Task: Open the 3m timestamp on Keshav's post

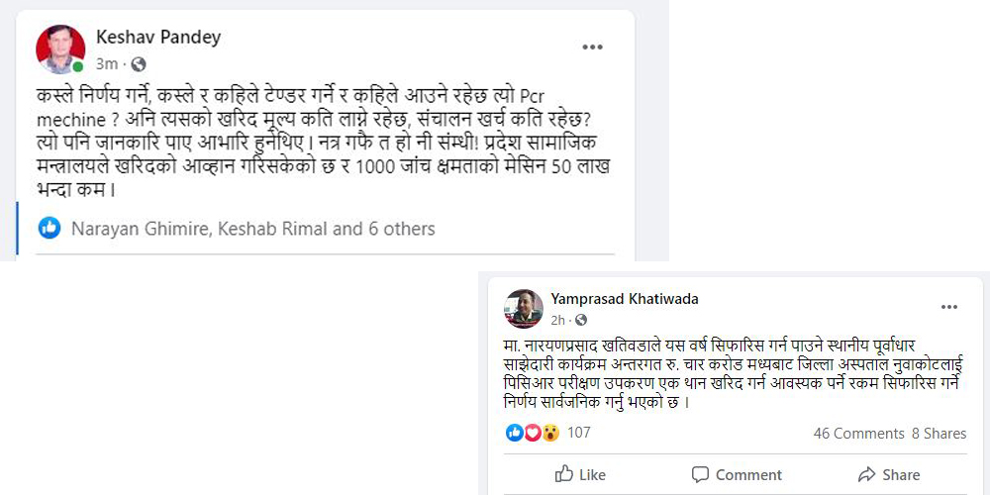Action: click(107, 64)
